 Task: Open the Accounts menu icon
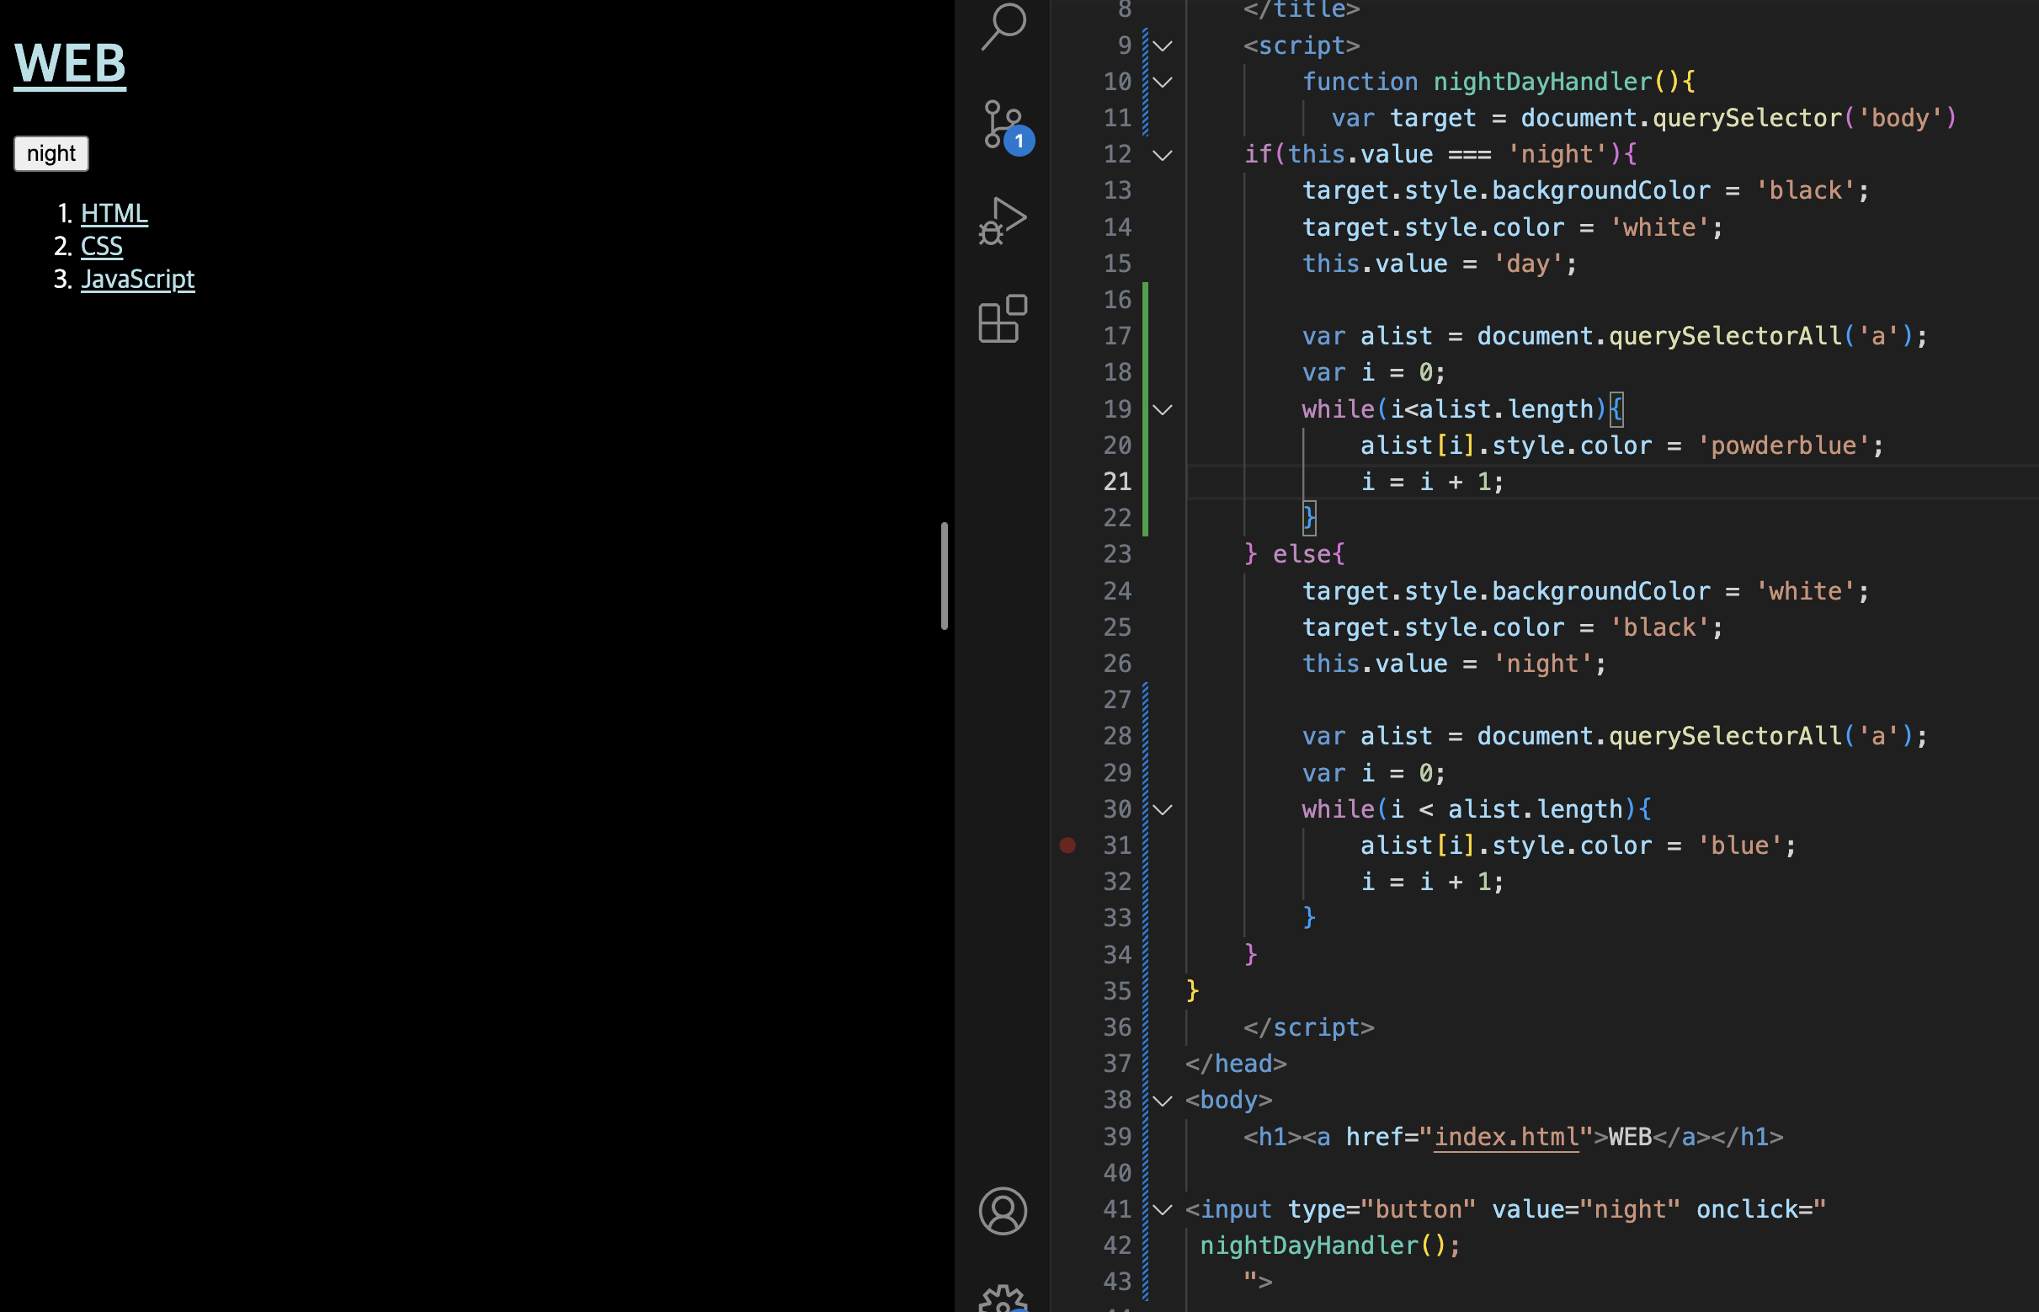pyautogui.click(x=1004, y=1211)
